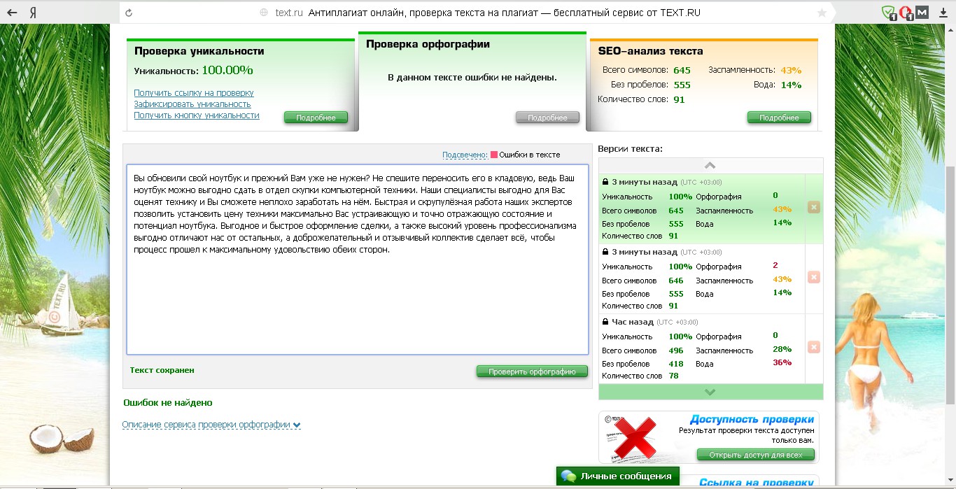Screen dimensions: 956x489
Task: Delete second '3 минуты назад' version (646 symbols)
Action: tap(814, 277)
